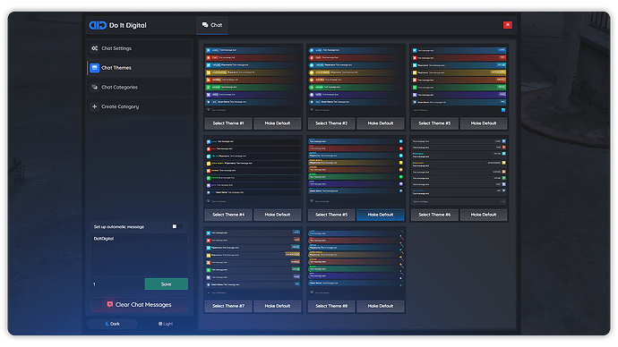Open Chat Settings in sidebar
The image size is (618, 347).
(139, 48)
